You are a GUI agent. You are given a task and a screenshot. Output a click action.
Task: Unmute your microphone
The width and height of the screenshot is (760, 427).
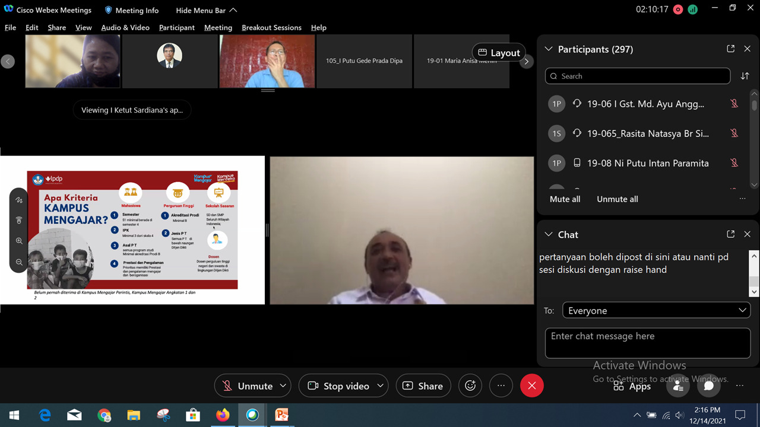[246, 385]
